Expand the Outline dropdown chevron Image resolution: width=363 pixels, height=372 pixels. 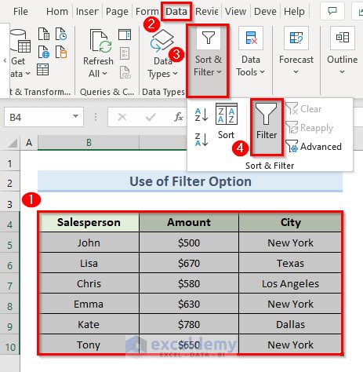click(342, 71)
